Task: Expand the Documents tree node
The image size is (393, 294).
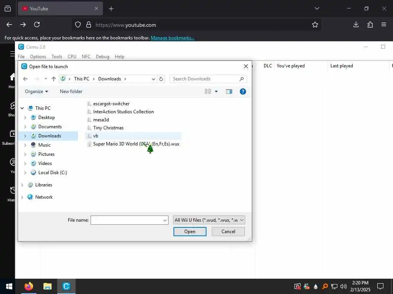Action: click(x=25, y=127)
